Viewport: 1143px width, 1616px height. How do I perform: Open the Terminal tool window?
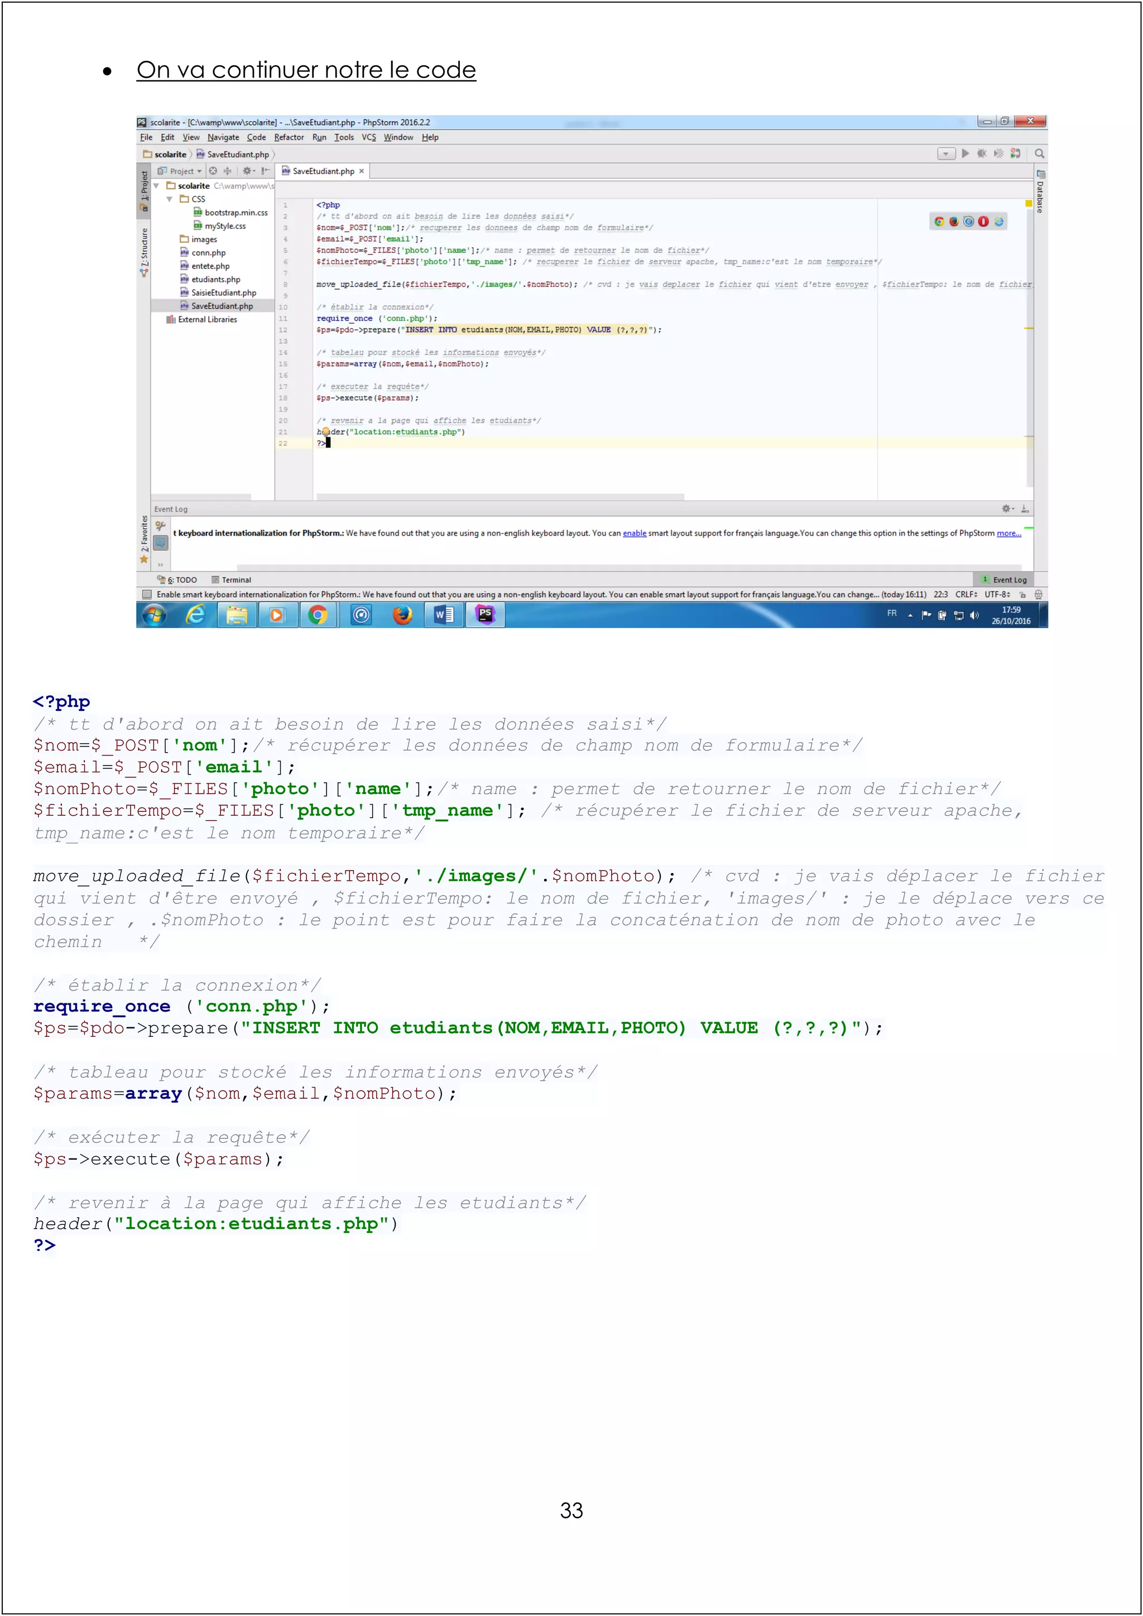[x=232, y=580]
